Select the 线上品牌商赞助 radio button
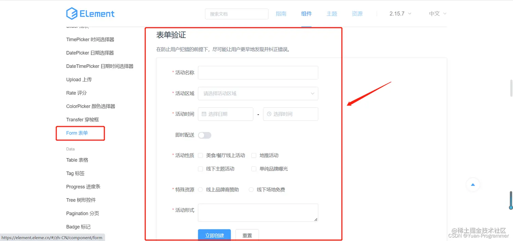Viewport: 513px width, 241px height. [200, 189]
